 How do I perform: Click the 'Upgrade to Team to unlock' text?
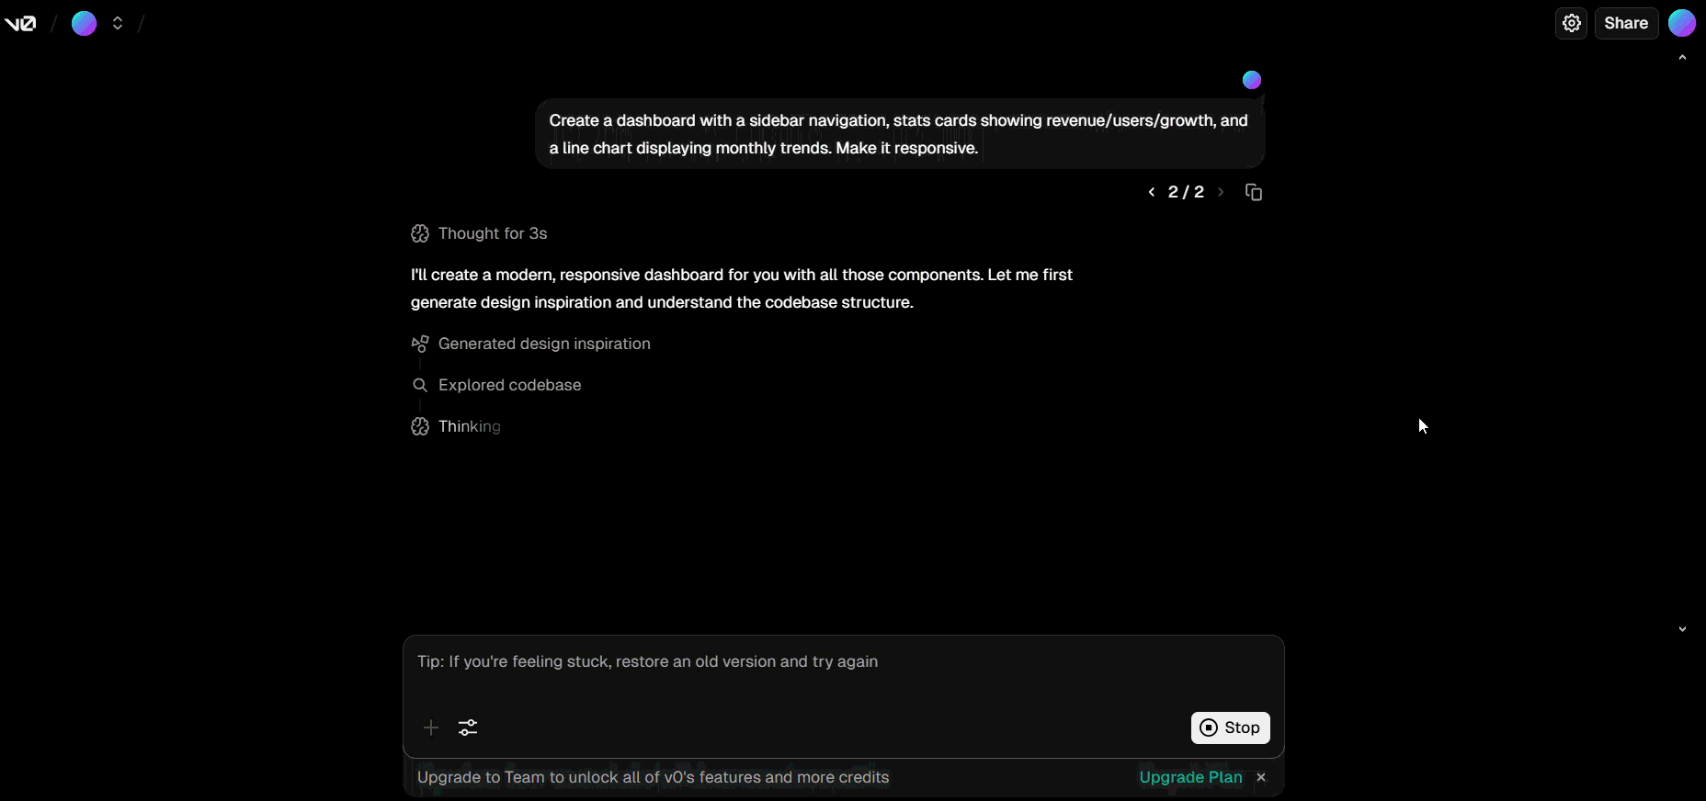[653, 777]
